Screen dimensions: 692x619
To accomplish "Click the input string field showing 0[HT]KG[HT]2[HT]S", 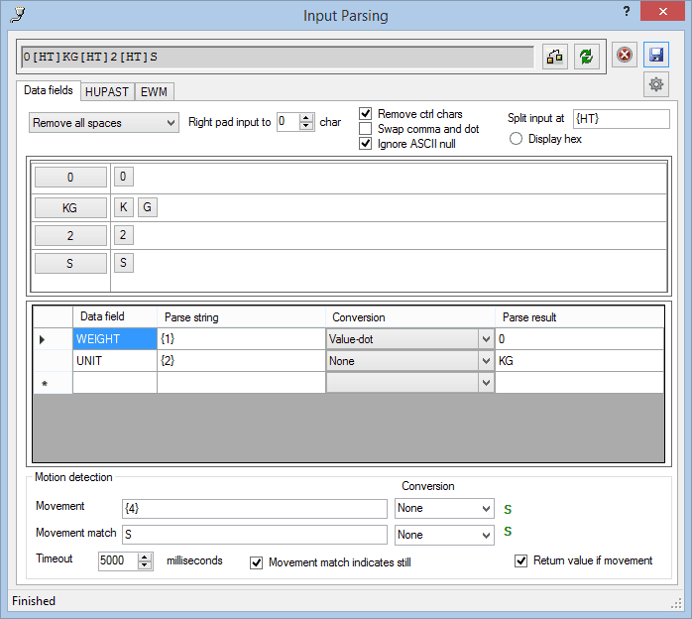I will point(278,57).
